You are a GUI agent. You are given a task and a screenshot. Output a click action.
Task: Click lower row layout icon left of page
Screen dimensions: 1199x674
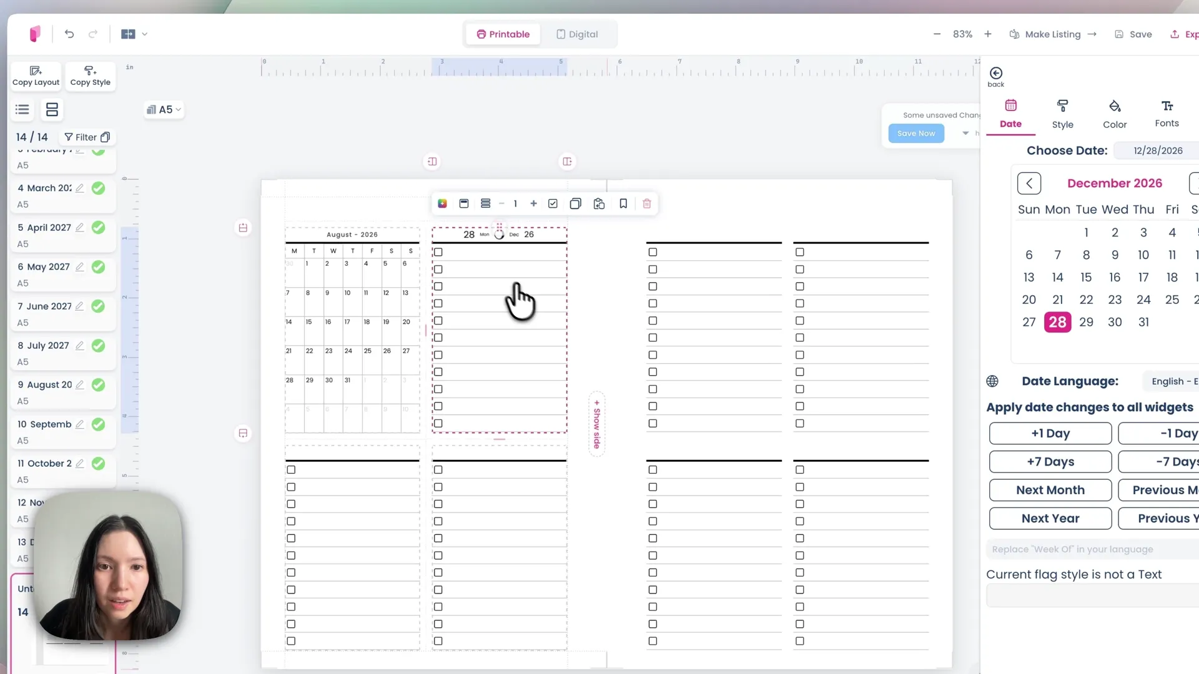tap(243, 433)
